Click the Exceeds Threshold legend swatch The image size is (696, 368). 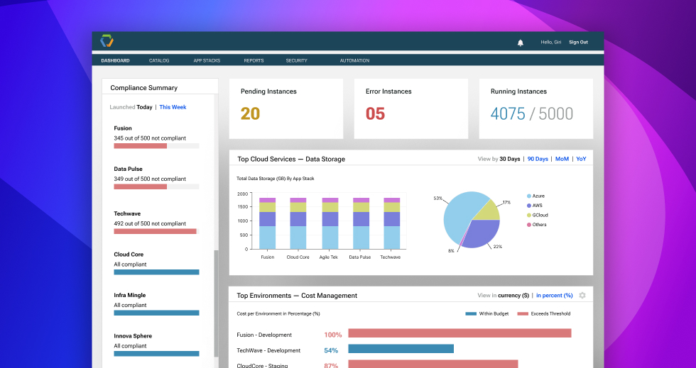(523, 314)
